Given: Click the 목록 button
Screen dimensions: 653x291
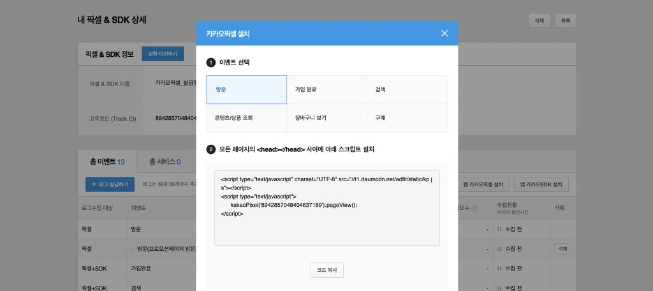Looking at the screenshot, I should pyautogui.click(x=566, y=20).
